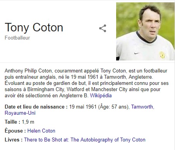175x150 pixels.
Task: Follow the Tamworth birthplace link
Action: click(142, 107)
